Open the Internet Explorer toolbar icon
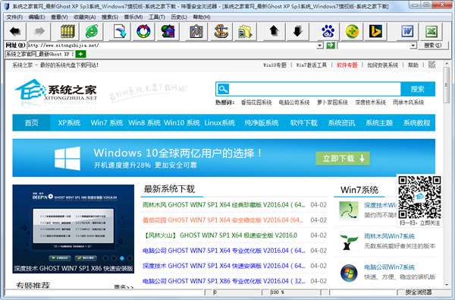This screenshot has width=455, height=300. 92,31
